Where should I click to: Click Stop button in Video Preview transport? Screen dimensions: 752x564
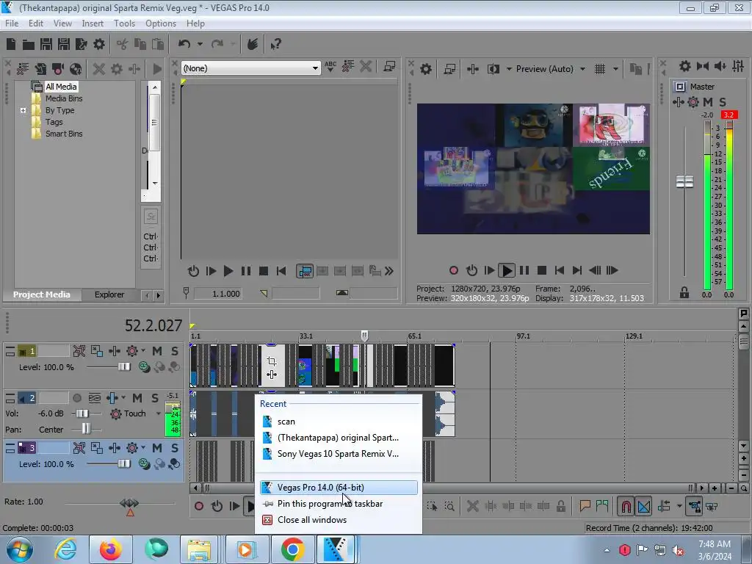[542, 270]
